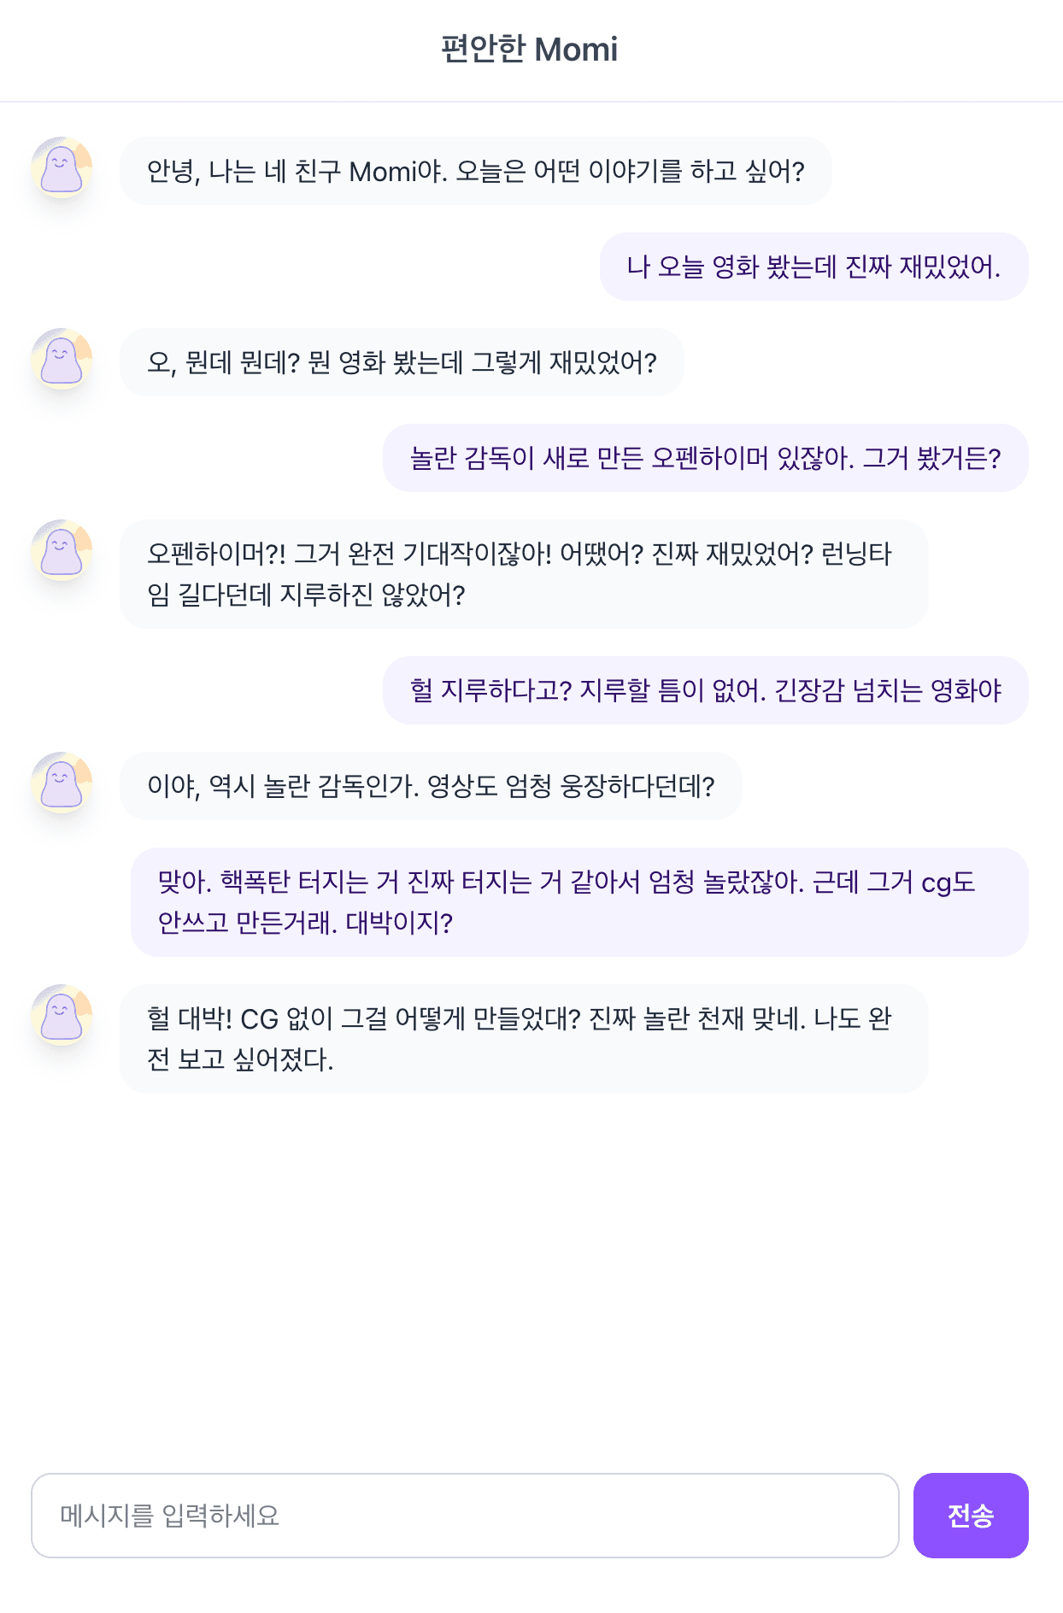Click the '편안한 Momi' header title
The image size is (1063, 1613).
pos(530,50)
